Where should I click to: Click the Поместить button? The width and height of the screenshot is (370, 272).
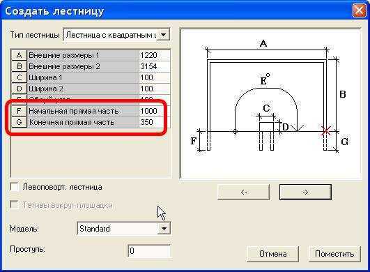[x=334, y=254]
